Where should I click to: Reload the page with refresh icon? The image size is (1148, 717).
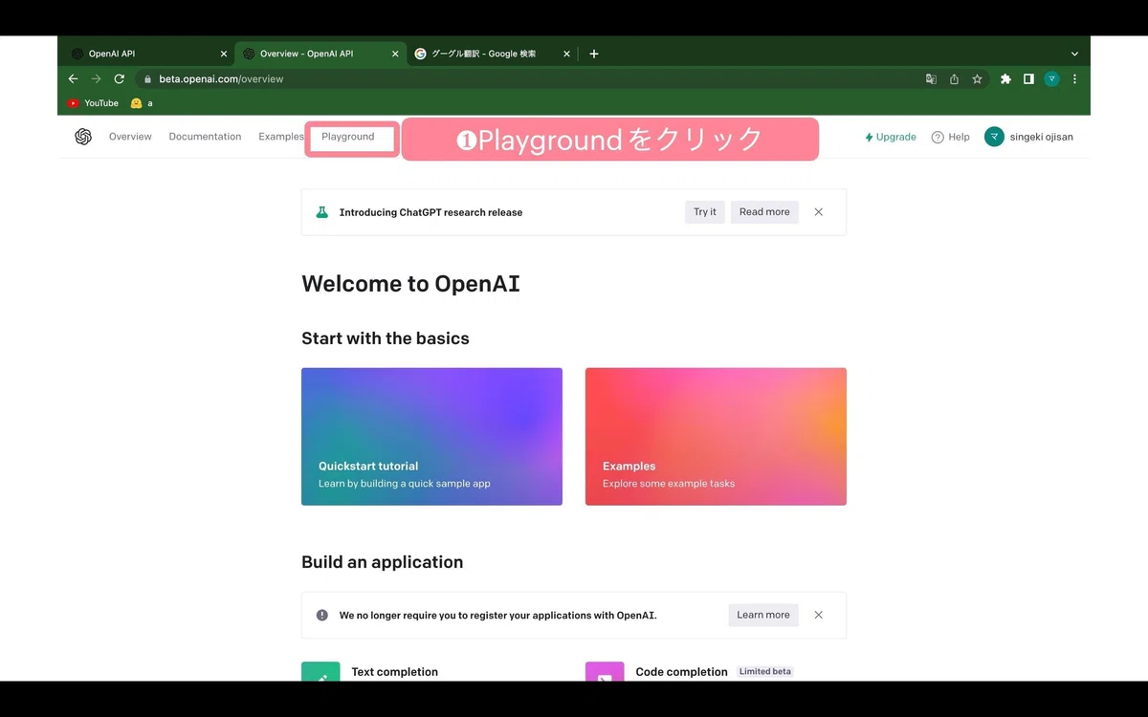pyautogui.click(x=120, y=78)
